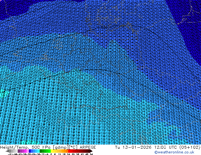This screenshot has height=155, width=201.
Task: Pick the dark green legend segment at -18
Action: point(41,151)
